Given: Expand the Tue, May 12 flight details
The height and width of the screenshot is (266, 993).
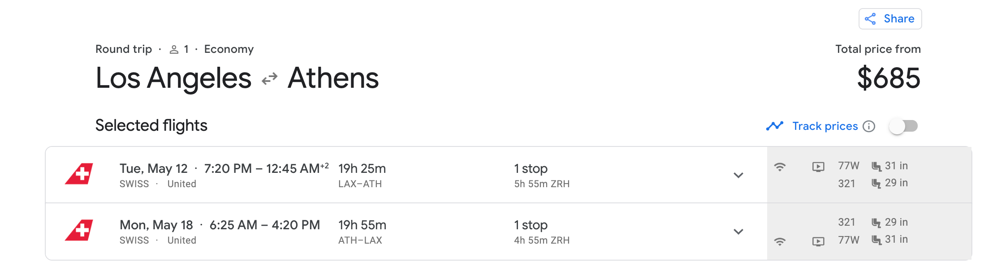Looking at the screenshot, I should [738, 175].
